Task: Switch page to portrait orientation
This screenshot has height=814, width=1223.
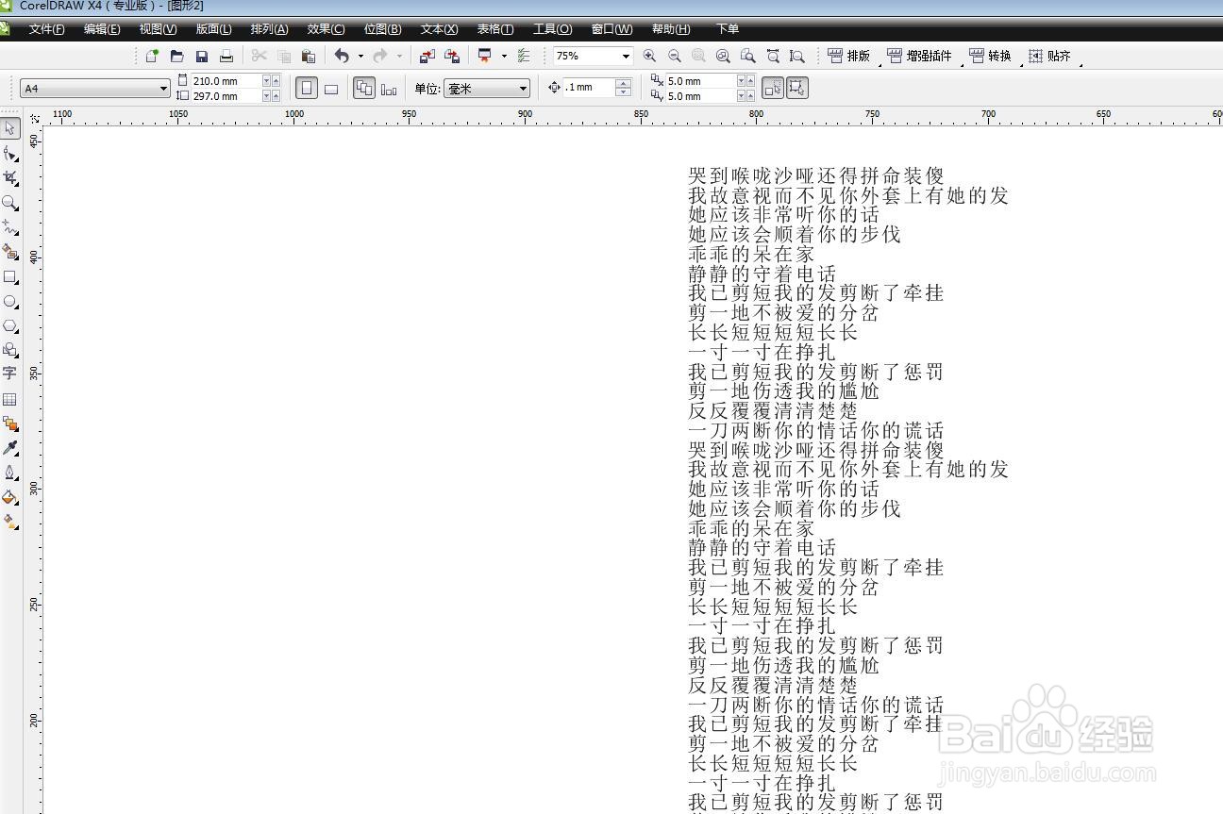Action: (307, 89)
